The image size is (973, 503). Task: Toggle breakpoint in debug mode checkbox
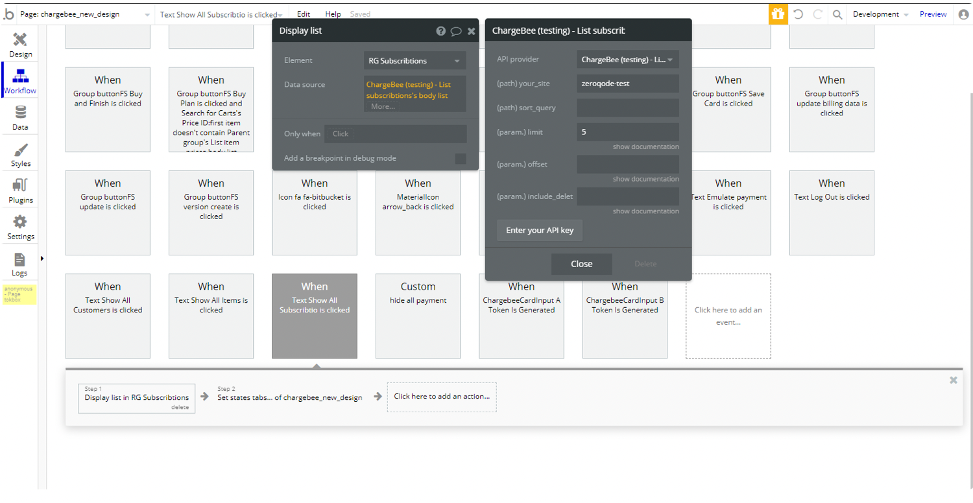pos(461,159)
